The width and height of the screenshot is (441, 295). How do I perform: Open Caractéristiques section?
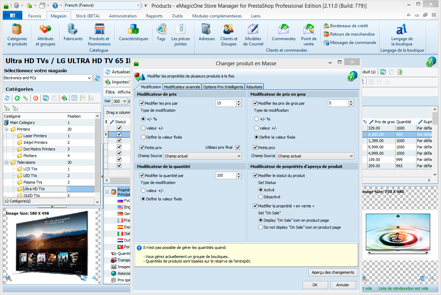coord(134,32)
